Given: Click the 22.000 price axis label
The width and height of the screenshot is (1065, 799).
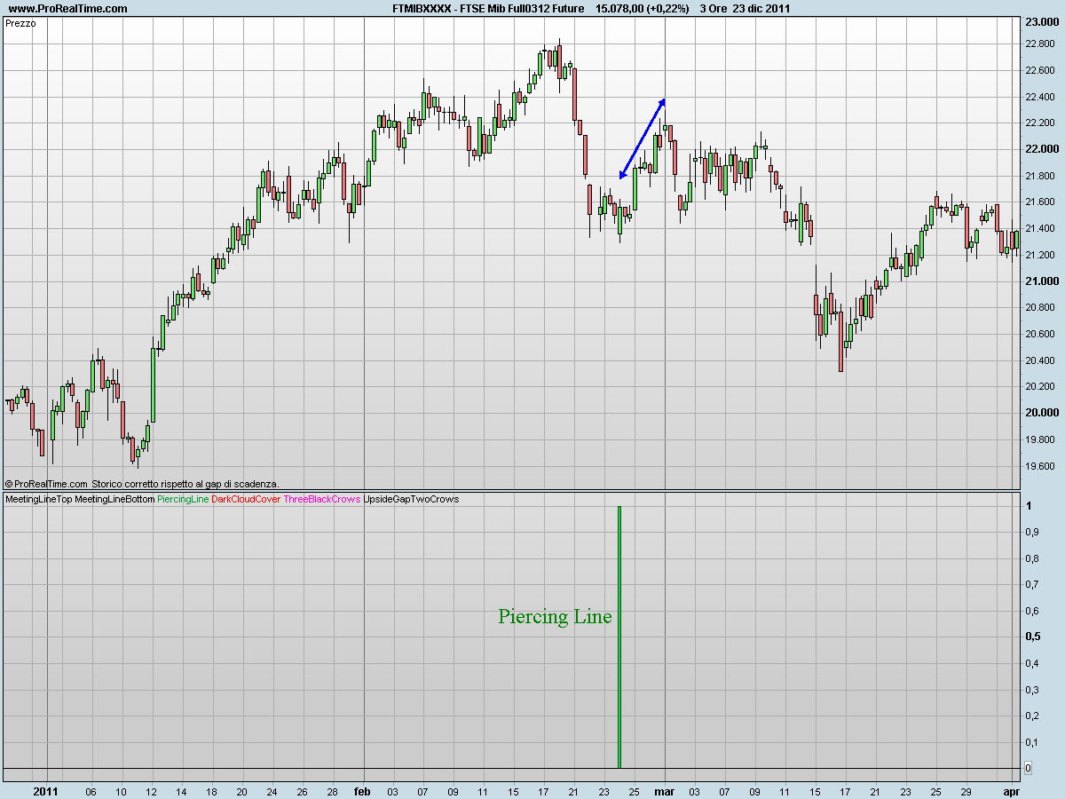Looking at the screenshot, I should tap(1041, 149).
